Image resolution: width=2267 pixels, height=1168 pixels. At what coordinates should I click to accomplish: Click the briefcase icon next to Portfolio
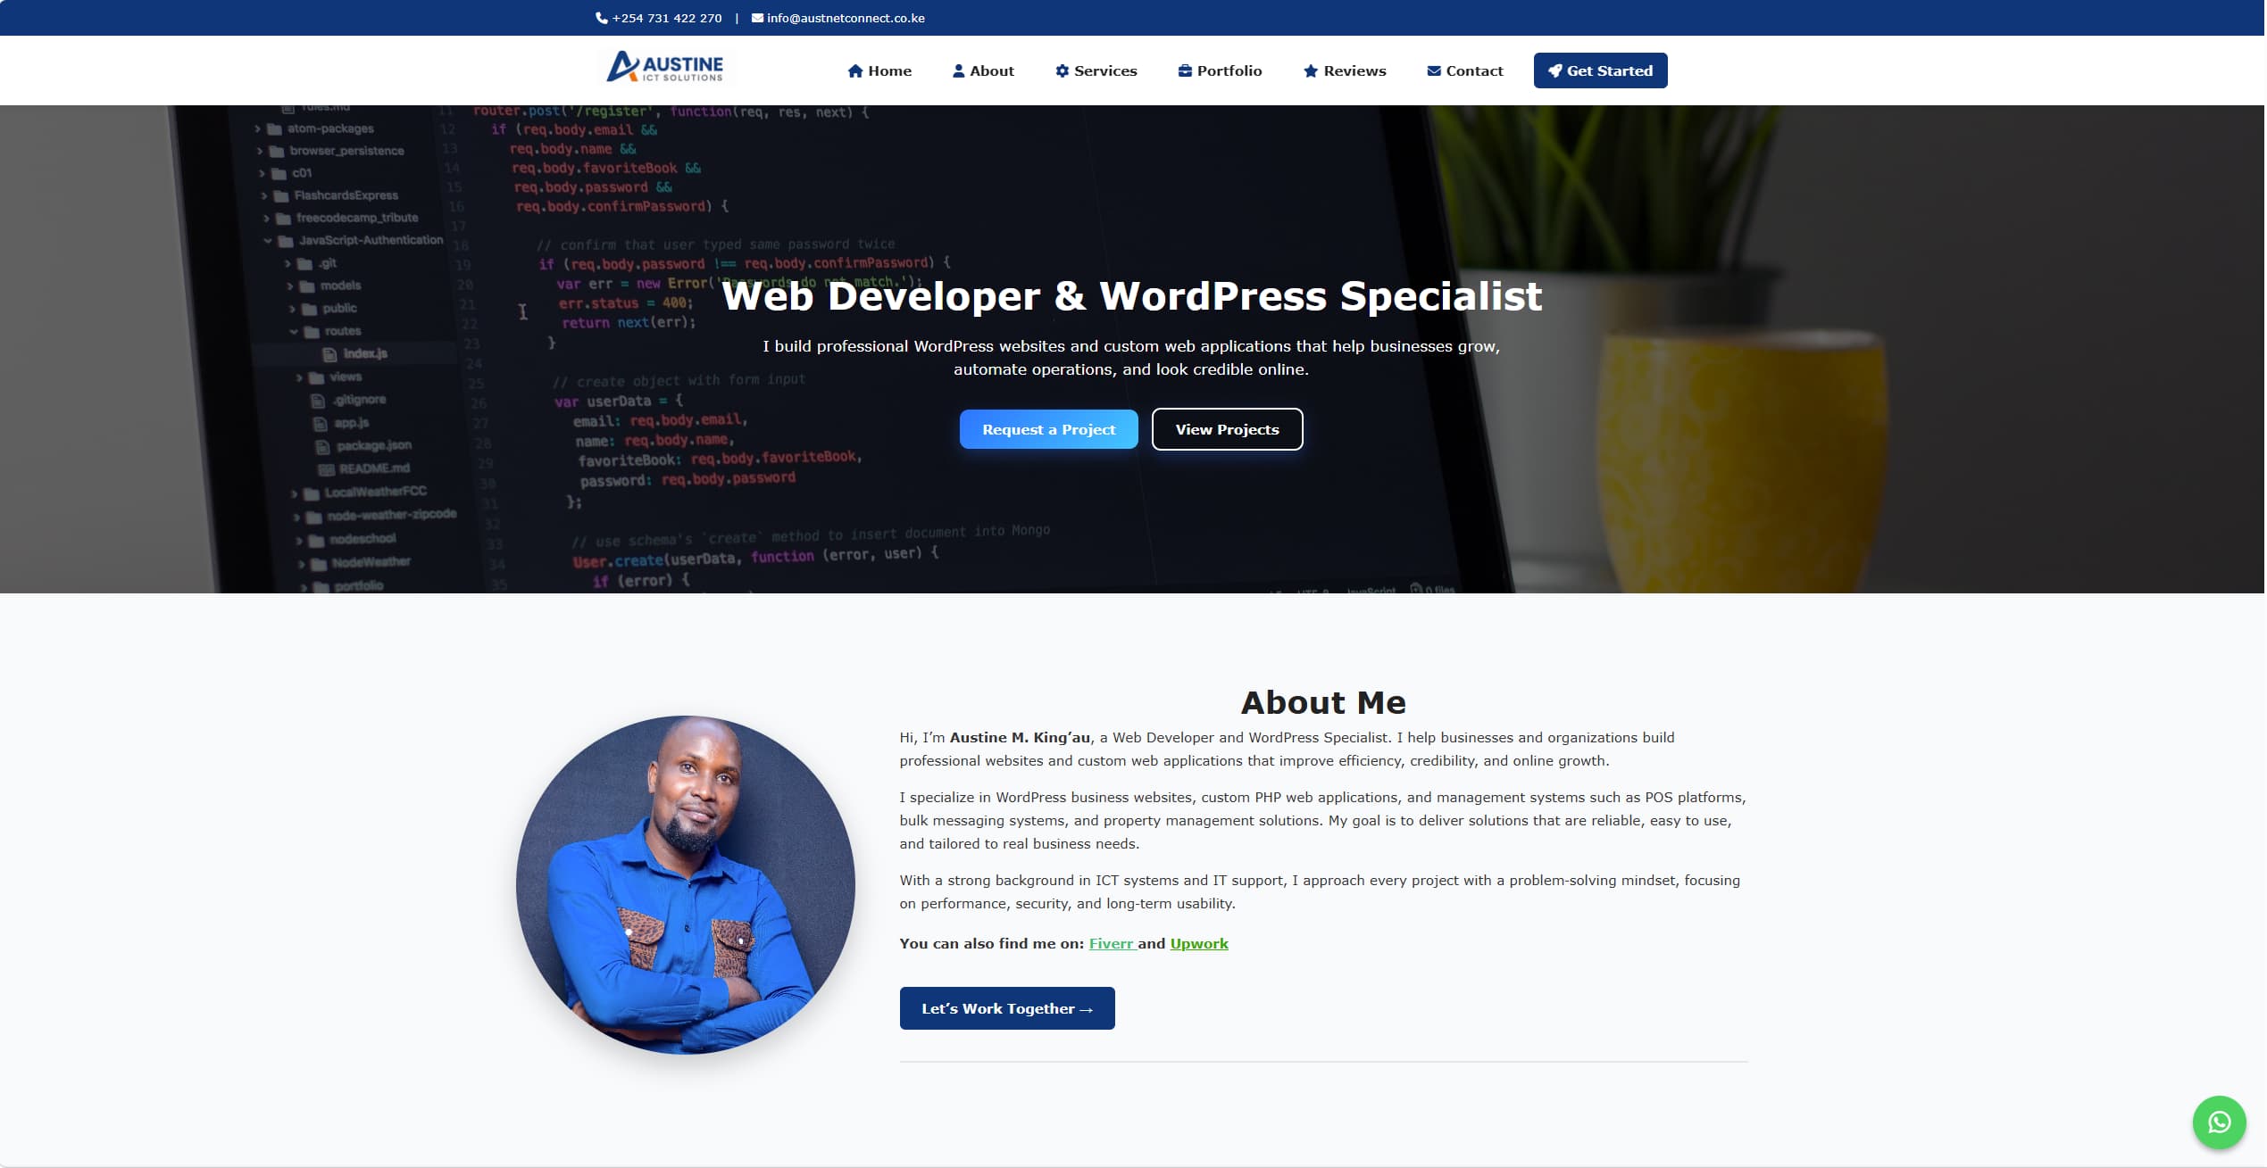[1185, 70]
